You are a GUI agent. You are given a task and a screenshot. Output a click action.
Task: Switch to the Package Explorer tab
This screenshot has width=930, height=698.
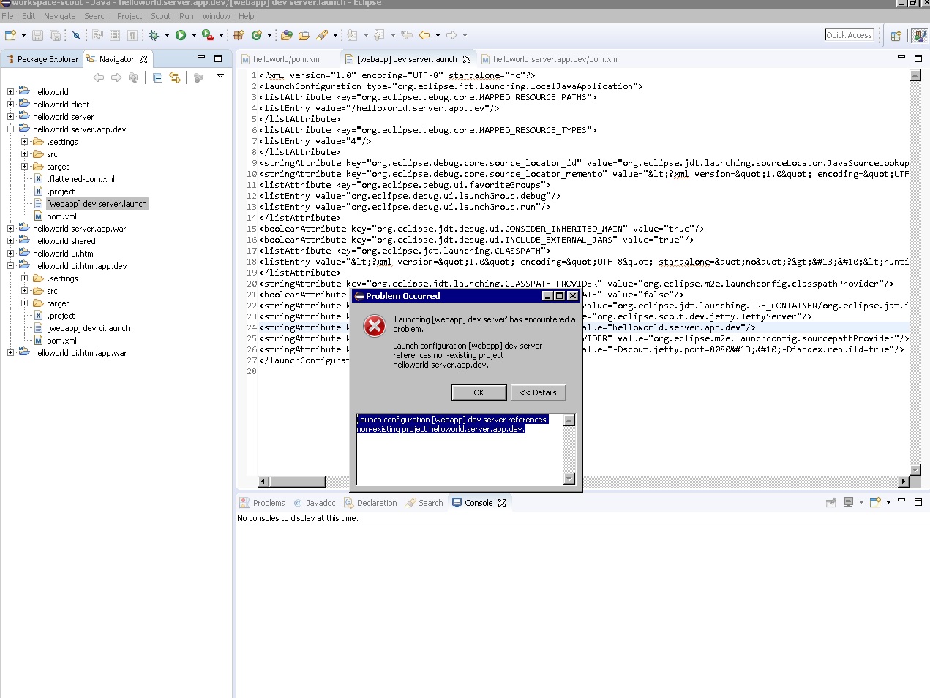click(x=42, y=59)
